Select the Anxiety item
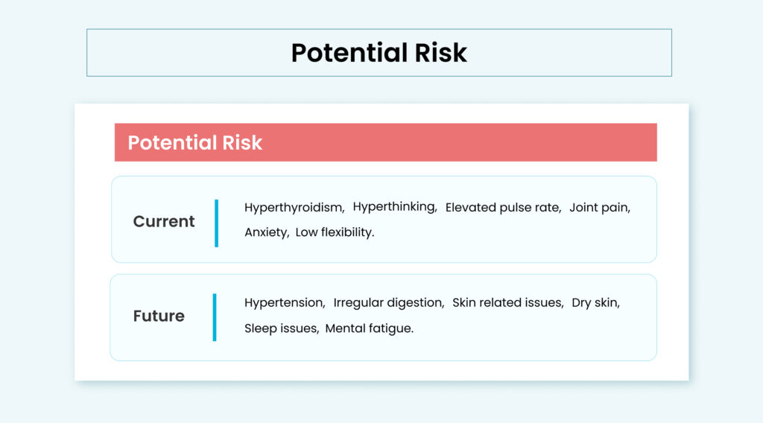This screenshot has width=763, height=423. click(x=267, y=232)
